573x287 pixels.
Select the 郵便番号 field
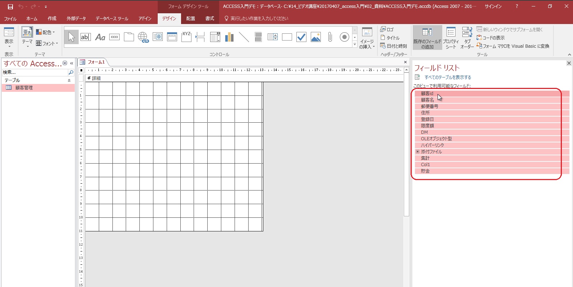pos(492,107)
